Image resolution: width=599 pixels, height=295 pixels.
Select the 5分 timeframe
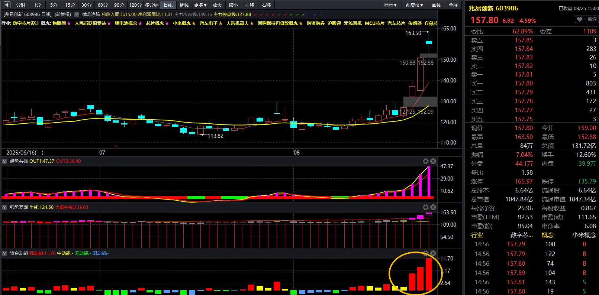click(54, 5)
